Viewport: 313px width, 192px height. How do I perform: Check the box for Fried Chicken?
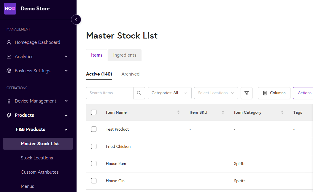[x=94, y=146]
